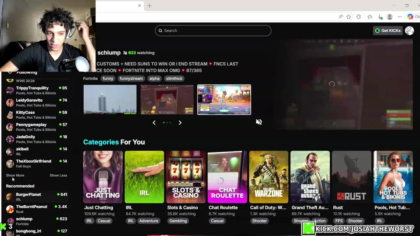Select the alpha tag
The image size is (420, 236).
[155, 78]
